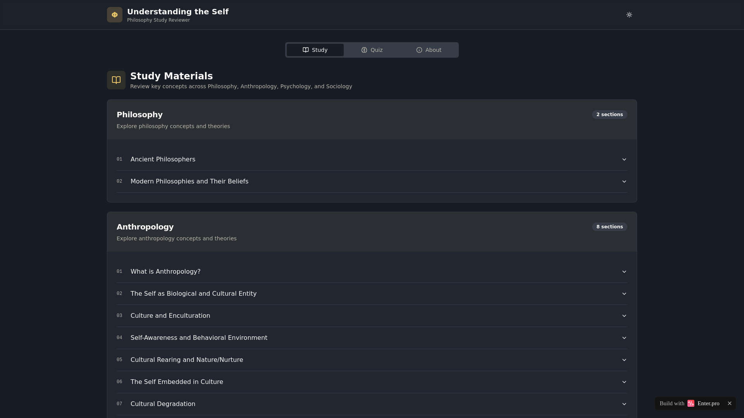Click the Enter.pro logo icon
Screen dimensions: 744x418
point(691,403)
